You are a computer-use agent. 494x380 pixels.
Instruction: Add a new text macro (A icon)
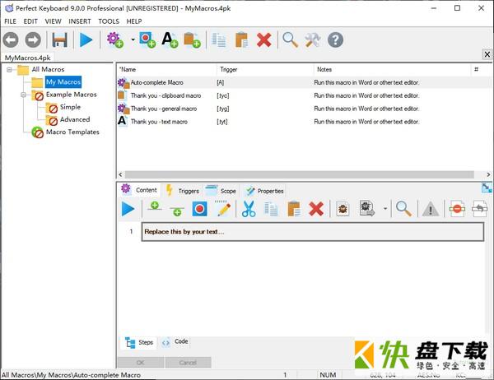(x=170, y=40)
